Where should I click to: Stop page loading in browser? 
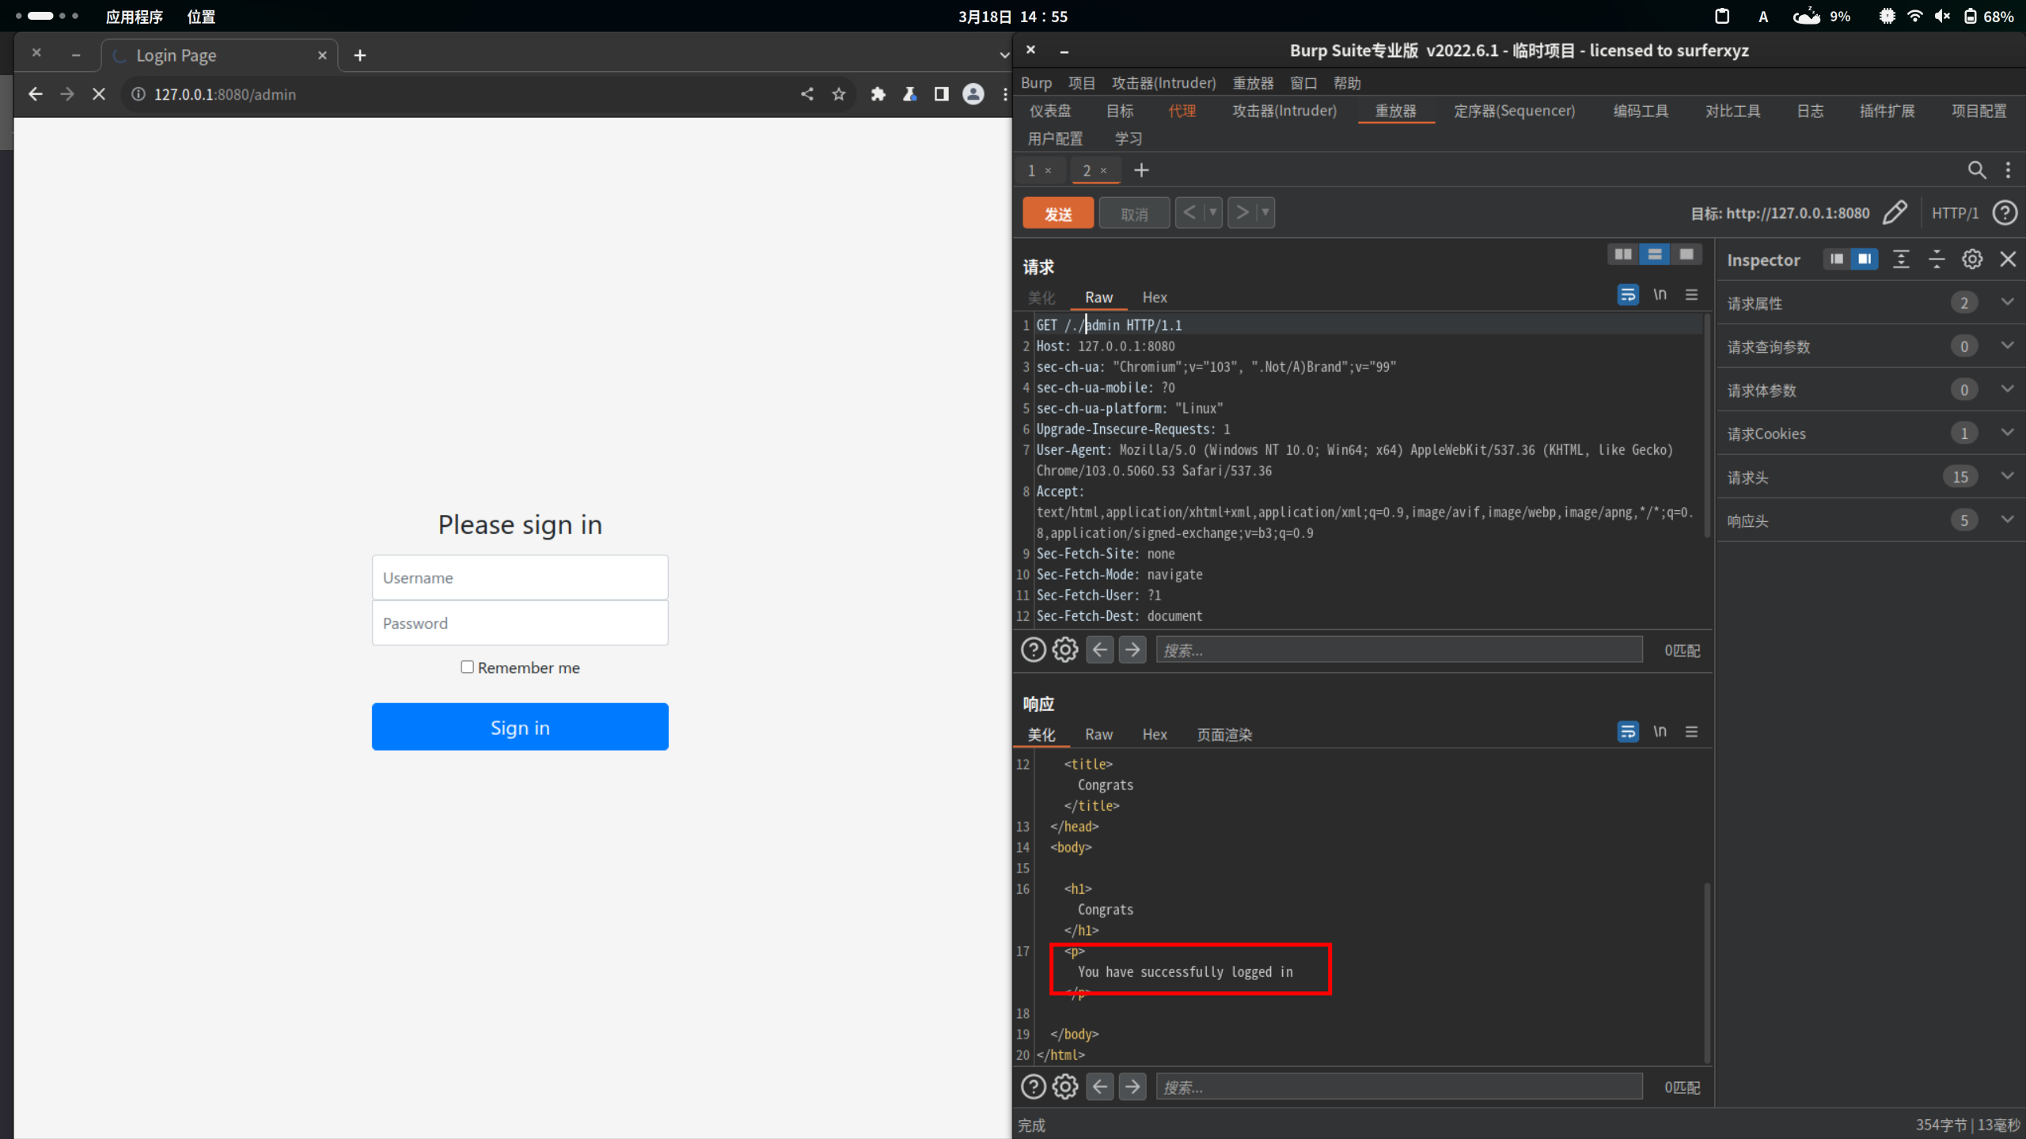click(x=99, y=94)
